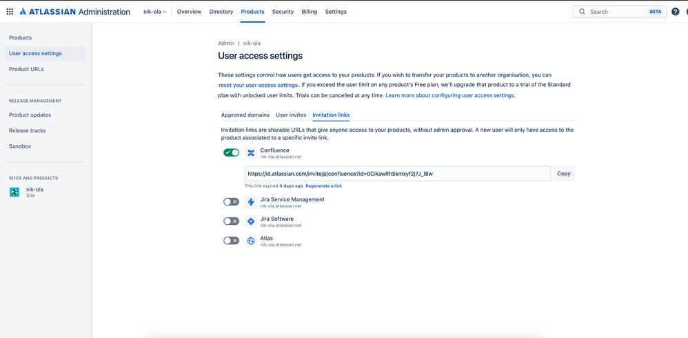Screen dimensions: 688x338
Task: Click nik-ola site name under Sites and Products
Action: pyautogui.click(x=34, y=190)
